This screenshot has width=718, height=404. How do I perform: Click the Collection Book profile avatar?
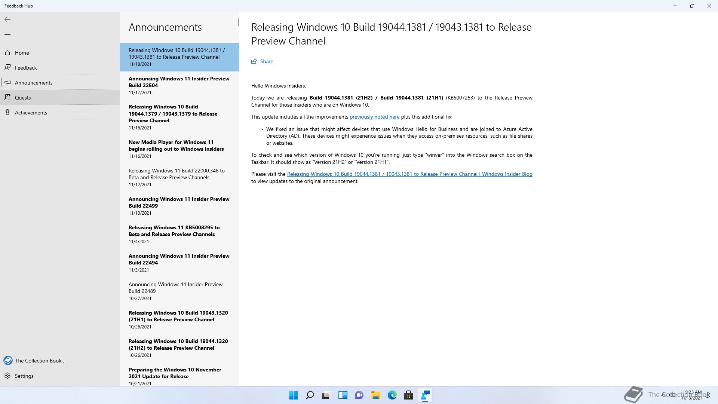(x=8, y=361)
